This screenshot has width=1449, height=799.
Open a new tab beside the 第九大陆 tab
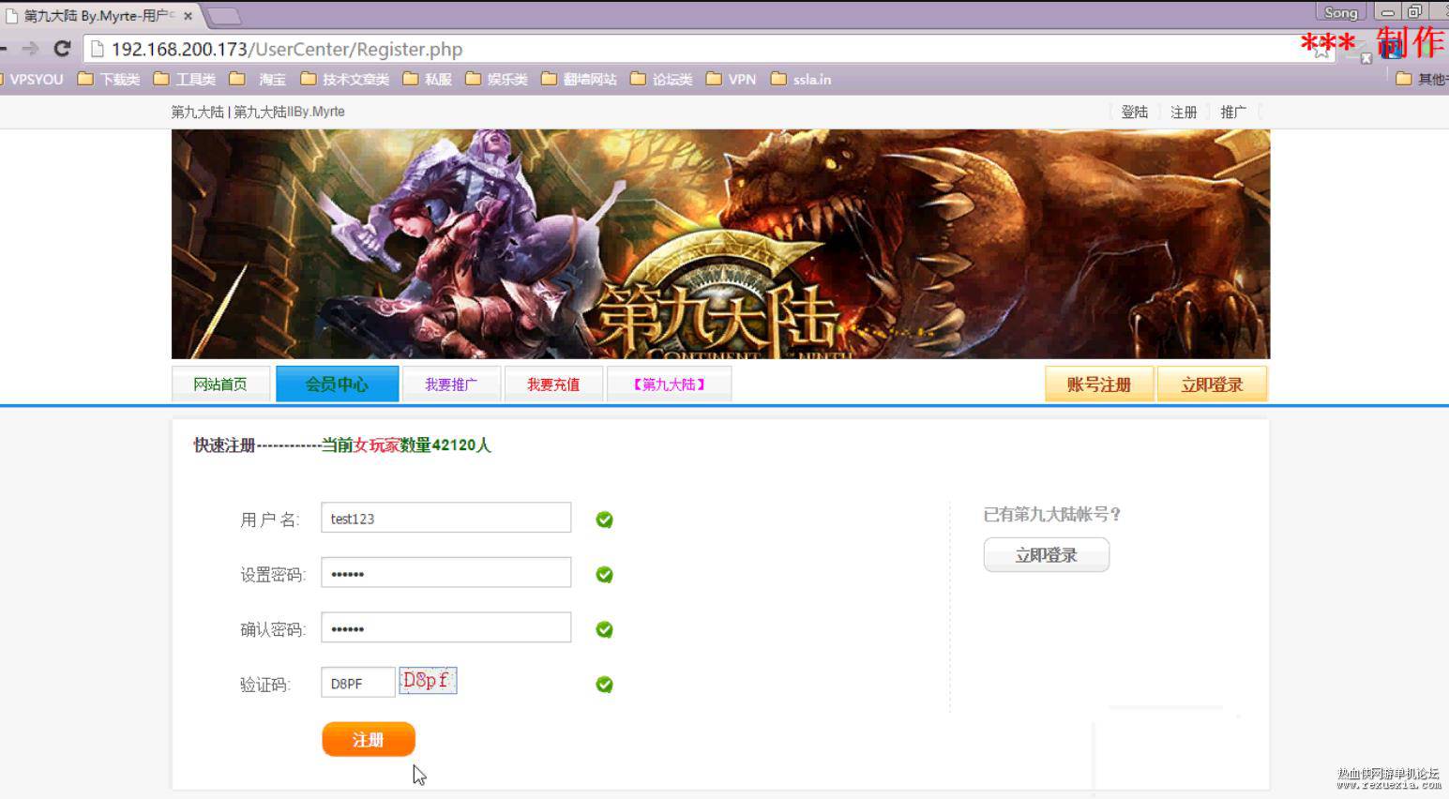click(x=223, y=16)
